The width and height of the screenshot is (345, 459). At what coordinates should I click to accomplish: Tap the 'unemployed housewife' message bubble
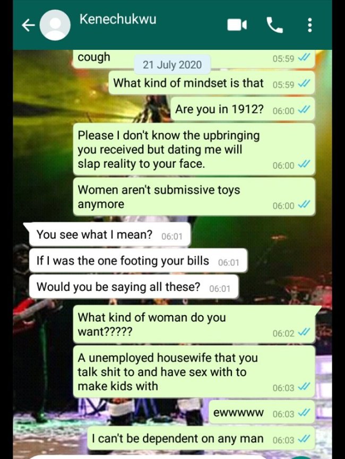tap(194, 372)
